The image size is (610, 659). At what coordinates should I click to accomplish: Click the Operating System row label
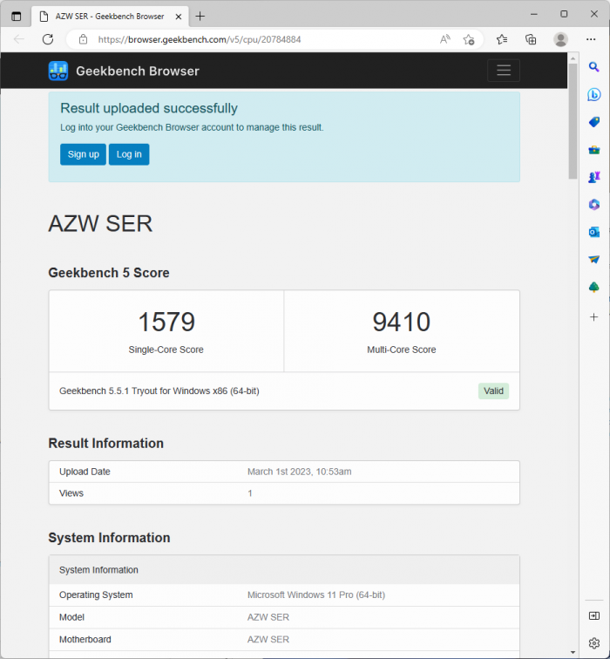tap(96, 594)
